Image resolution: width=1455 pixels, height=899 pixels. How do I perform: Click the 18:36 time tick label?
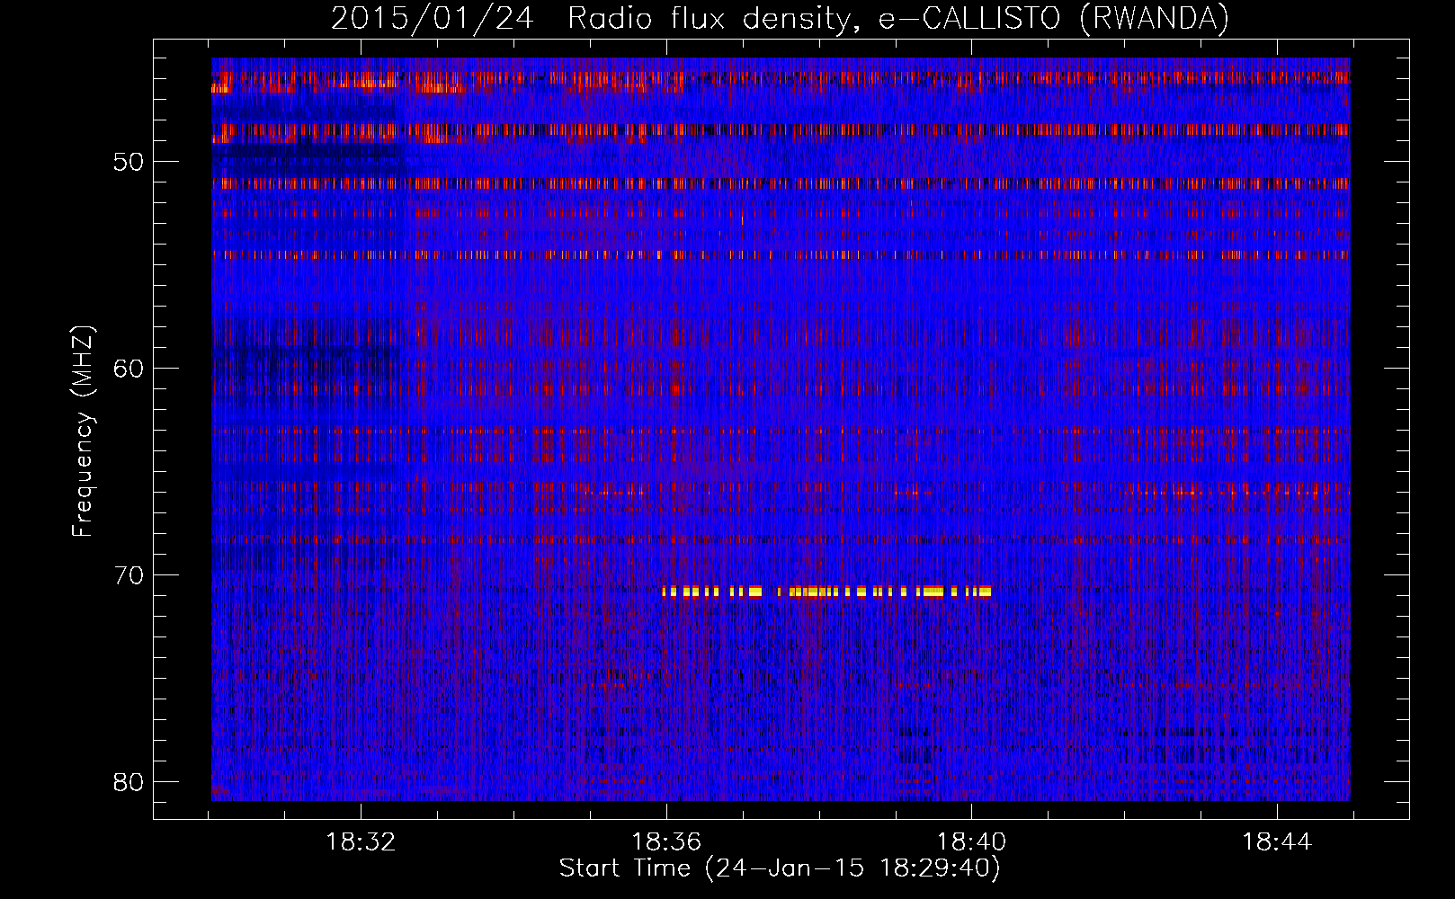coord(666,842)
